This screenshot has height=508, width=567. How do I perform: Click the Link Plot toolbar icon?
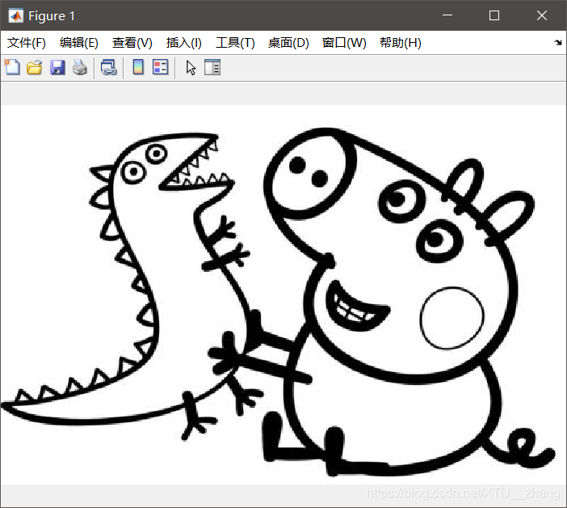pos(109,68)
